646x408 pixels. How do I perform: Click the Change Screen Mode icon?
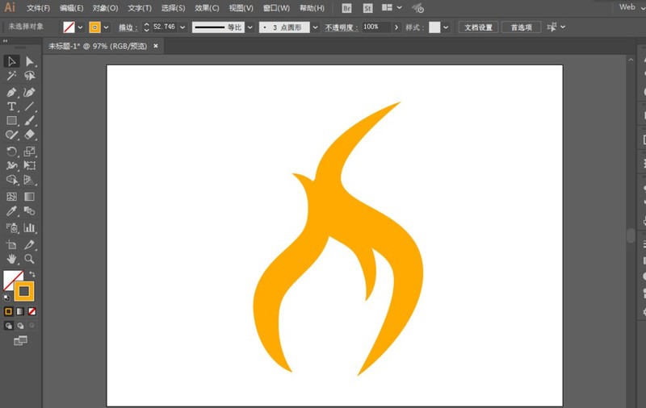[20, 340]
